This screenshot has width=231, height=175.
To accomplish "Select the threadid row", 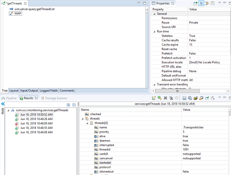I will coord(154,149).
